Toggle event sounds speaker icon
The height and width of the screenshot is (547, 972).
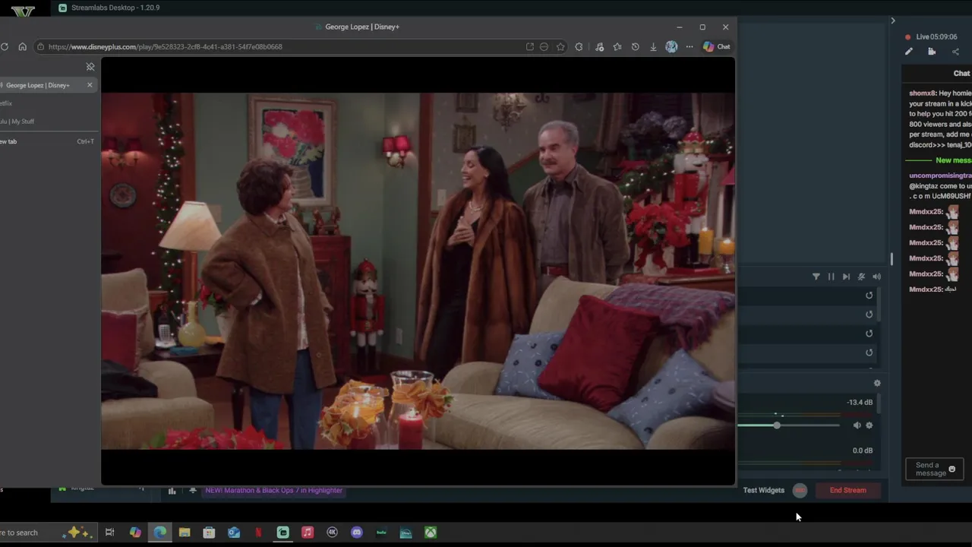click(x=876, y=277)
